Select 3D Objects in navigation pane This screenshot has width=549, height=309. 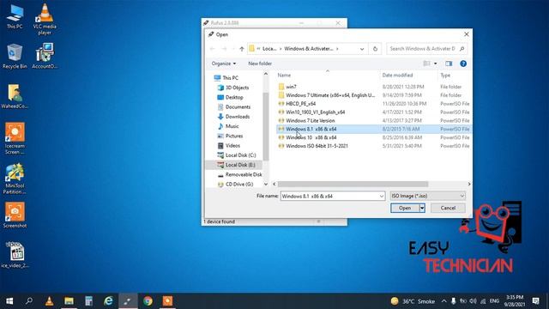[237, 88]
